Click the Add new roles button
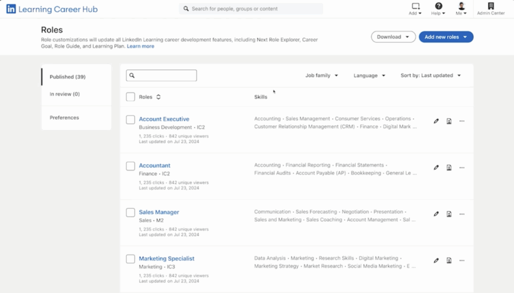 coord(446,37)
